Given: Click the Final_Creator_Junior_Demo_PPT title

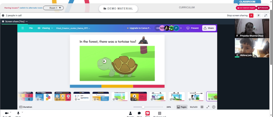Looking at the screenshot, I should (73, 28).
